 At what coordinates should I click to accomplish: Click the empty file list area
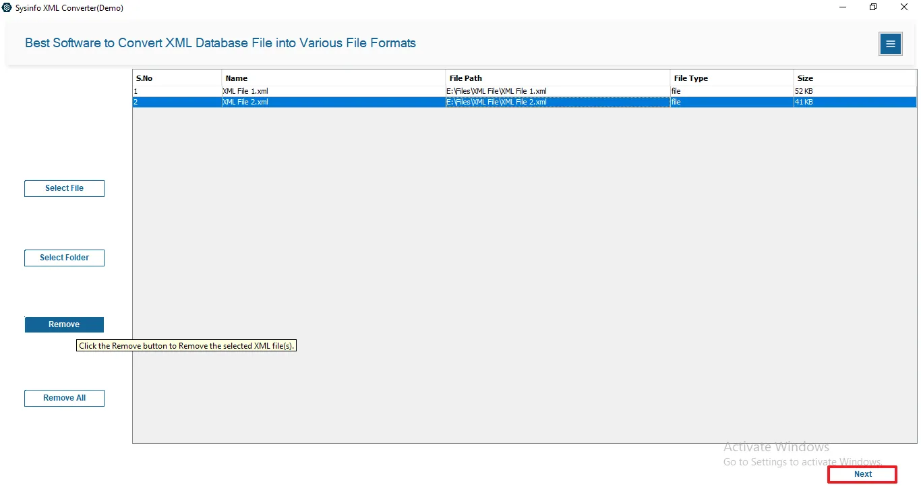524,270
